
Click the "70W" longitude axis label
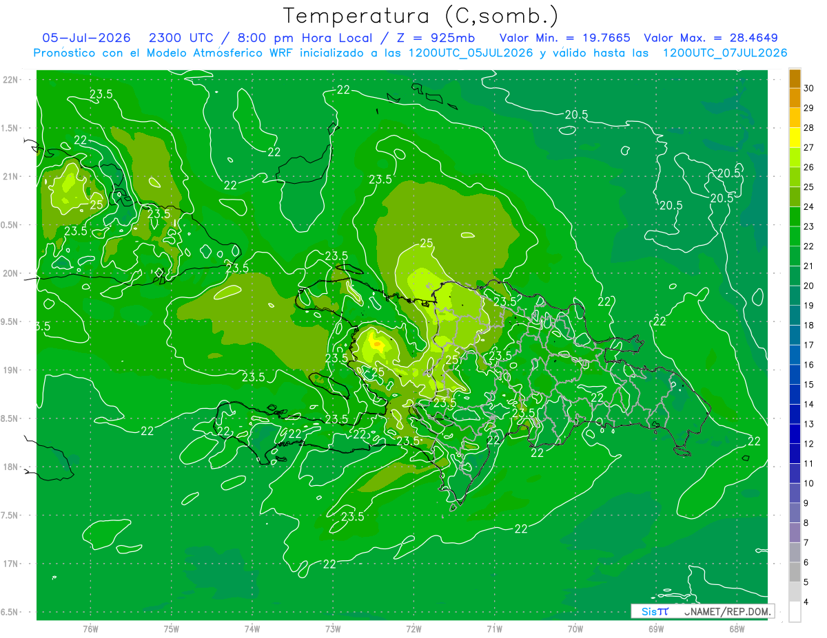click(575, 629)
